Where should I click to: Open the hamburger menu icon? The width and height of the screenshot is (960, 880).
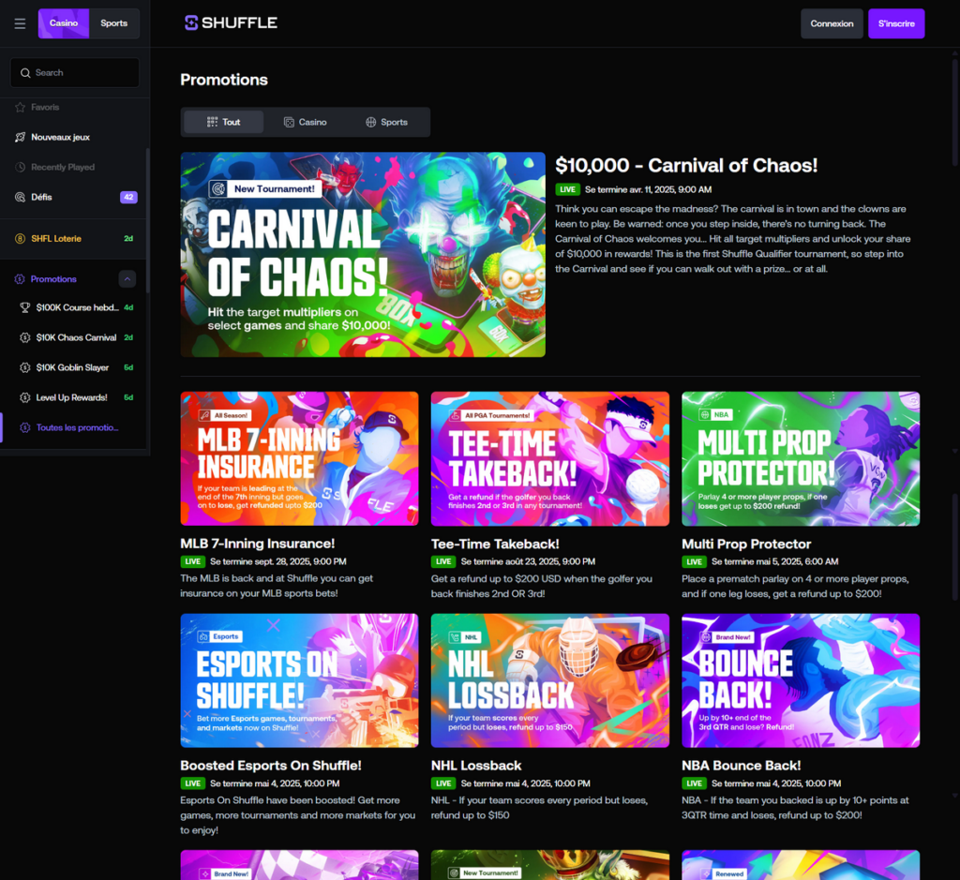point(21,23)
